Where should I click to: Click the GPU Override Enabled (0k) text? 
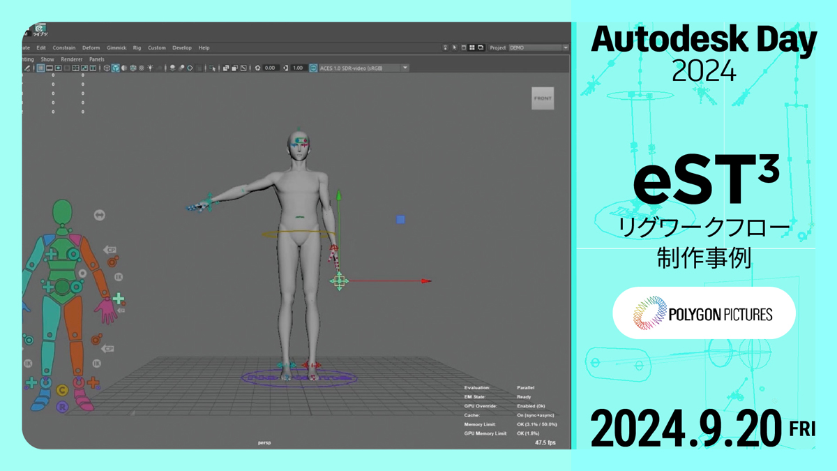coord(531,405)
